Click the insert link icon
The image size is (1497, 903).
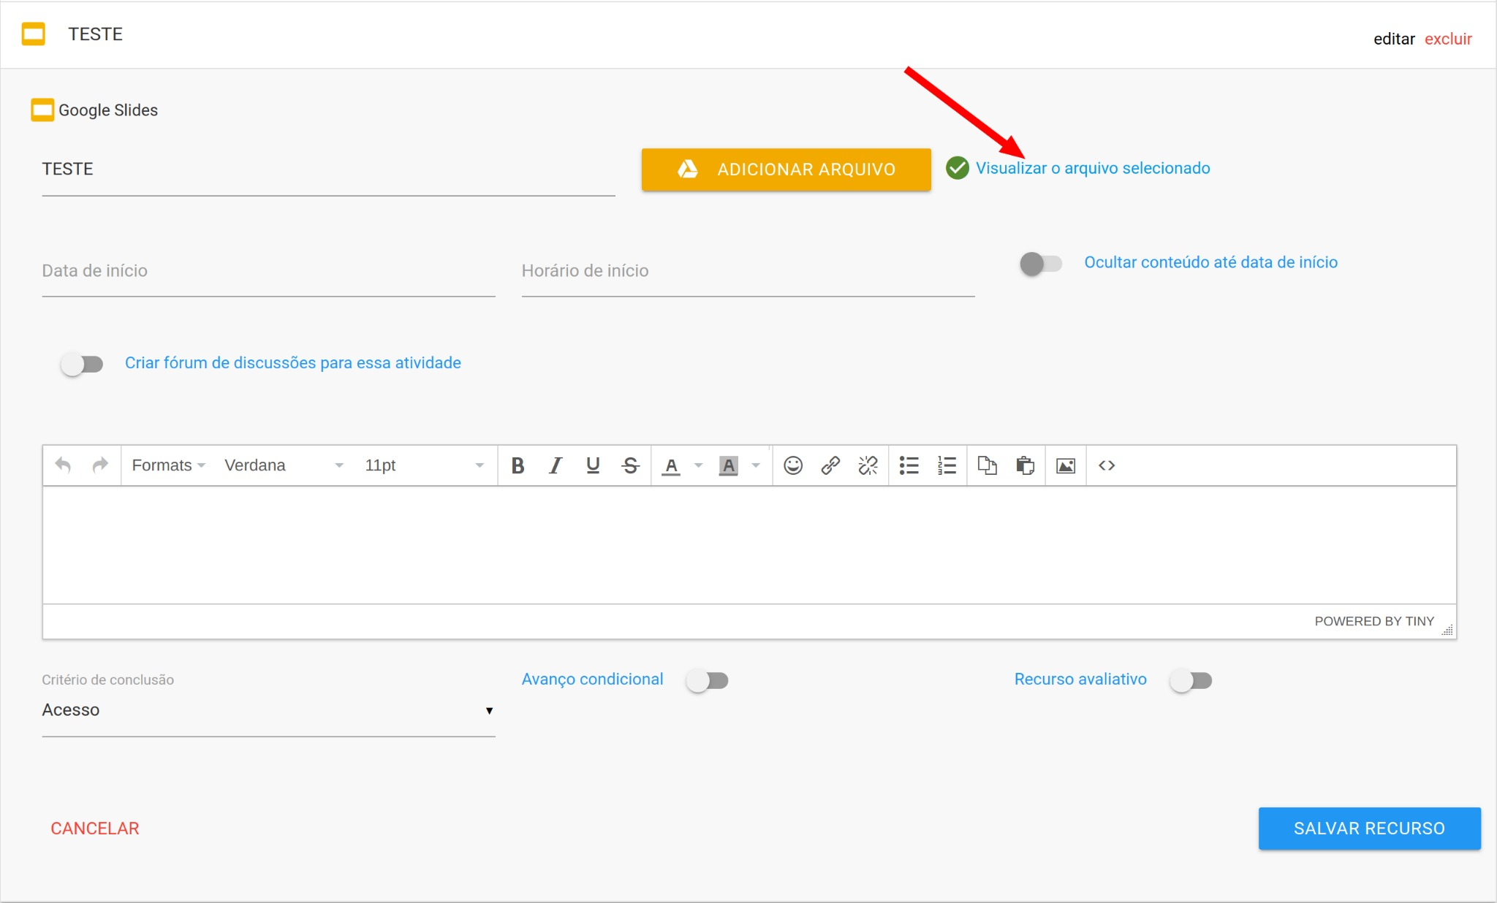(830, 465)
